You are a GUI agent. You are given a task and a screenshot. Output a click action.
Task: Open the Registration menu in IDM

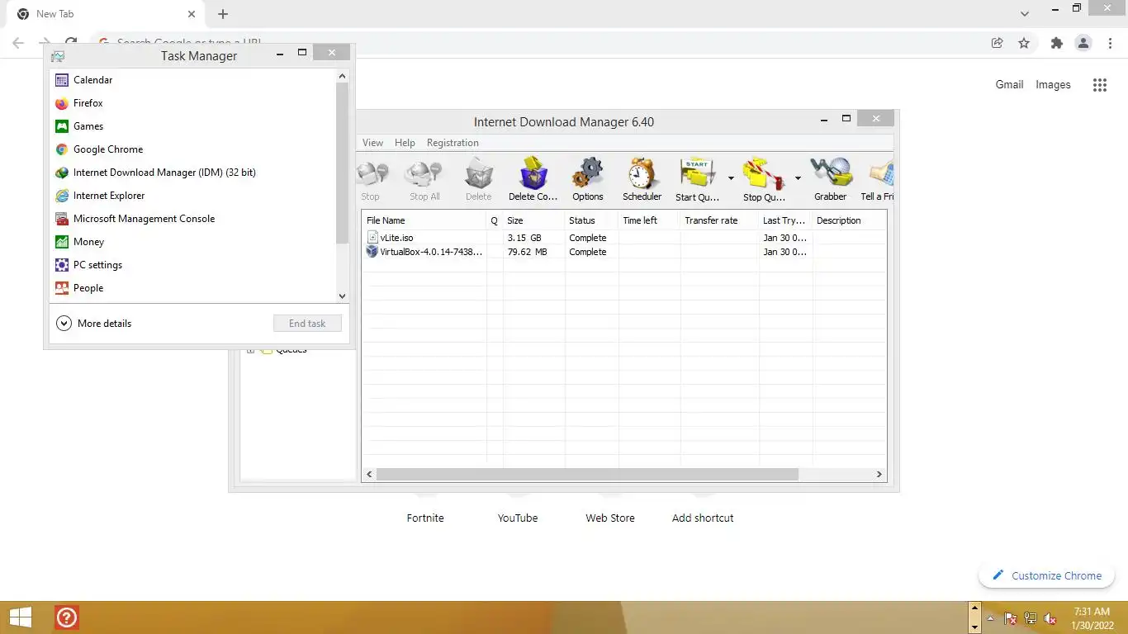click(453, 143)
